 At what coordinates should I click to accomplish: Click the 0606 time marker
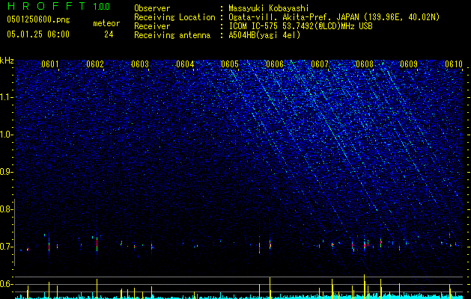[x=275, y=64]
